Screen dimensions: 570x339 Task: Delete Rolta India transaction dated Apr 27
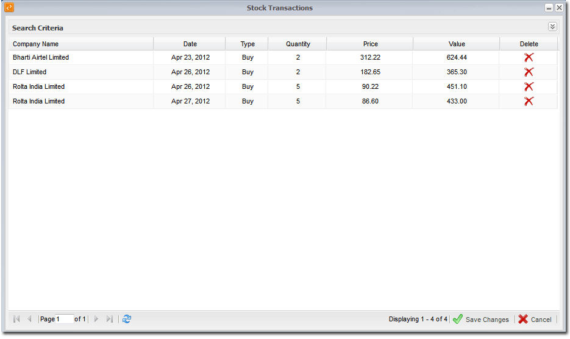coord(529,101)
